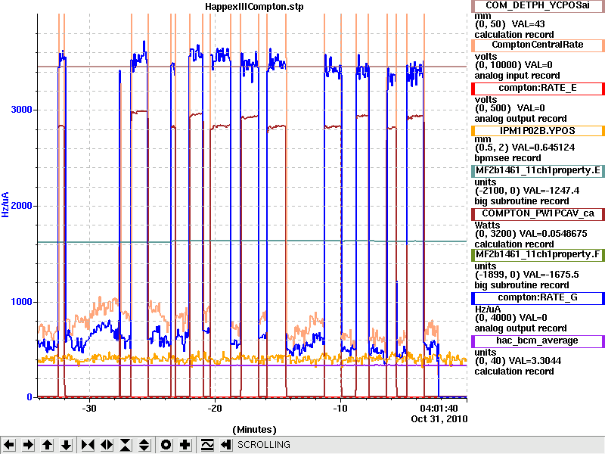
Task: Click the bpmsee record description
Action: click(507, 158)
